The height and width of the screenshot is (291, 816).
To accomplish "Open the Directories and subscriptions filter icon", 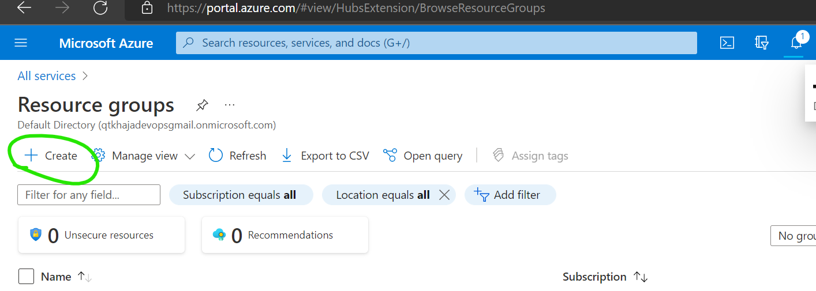I will coord(761,43).
